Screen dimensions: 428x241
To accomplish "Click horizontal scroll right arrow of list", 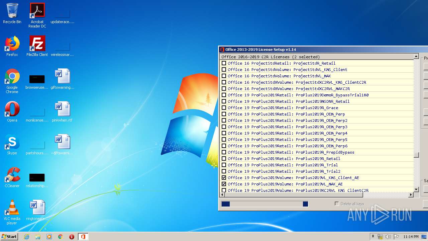I will [411, 194].
